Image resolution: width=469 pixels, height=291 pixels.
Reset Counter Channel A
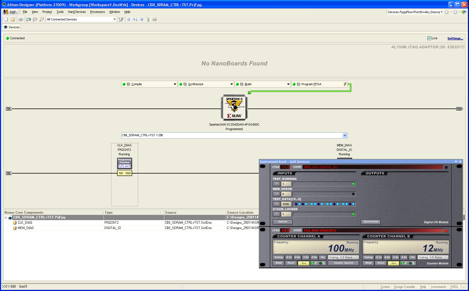pyautogui.click(x=291, y=263)
